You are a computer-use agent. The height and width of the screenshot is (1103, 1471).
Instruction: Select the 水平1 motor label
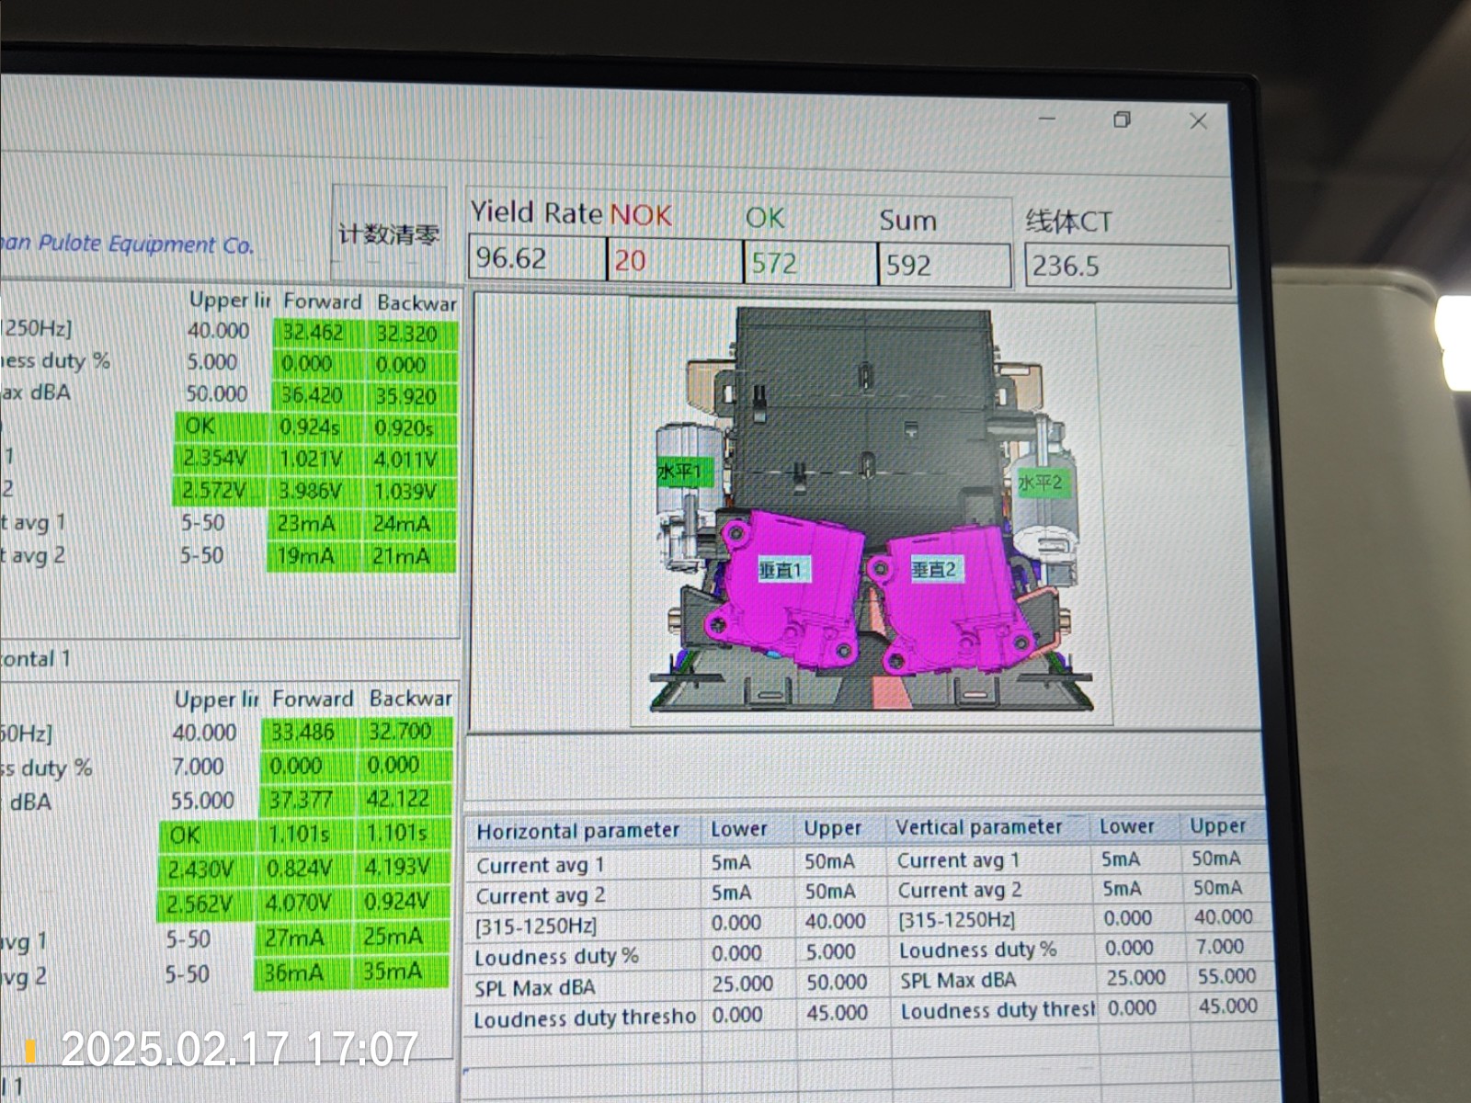click(680, 472)
